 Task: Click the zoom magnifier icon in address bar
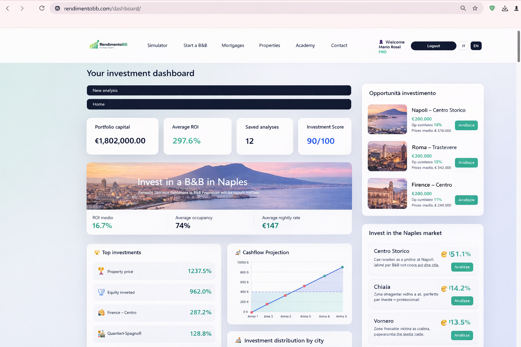(x=463, y=8)
